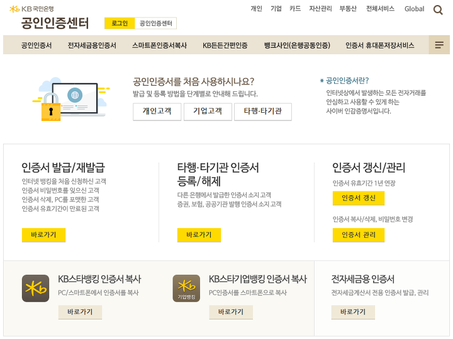Click the text 인증서 유효기간 1년 연장

(364, 183)
